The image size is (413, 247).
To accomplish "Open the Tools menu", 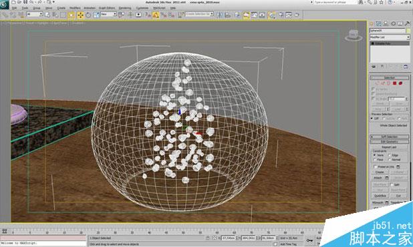I will (25, 8).
